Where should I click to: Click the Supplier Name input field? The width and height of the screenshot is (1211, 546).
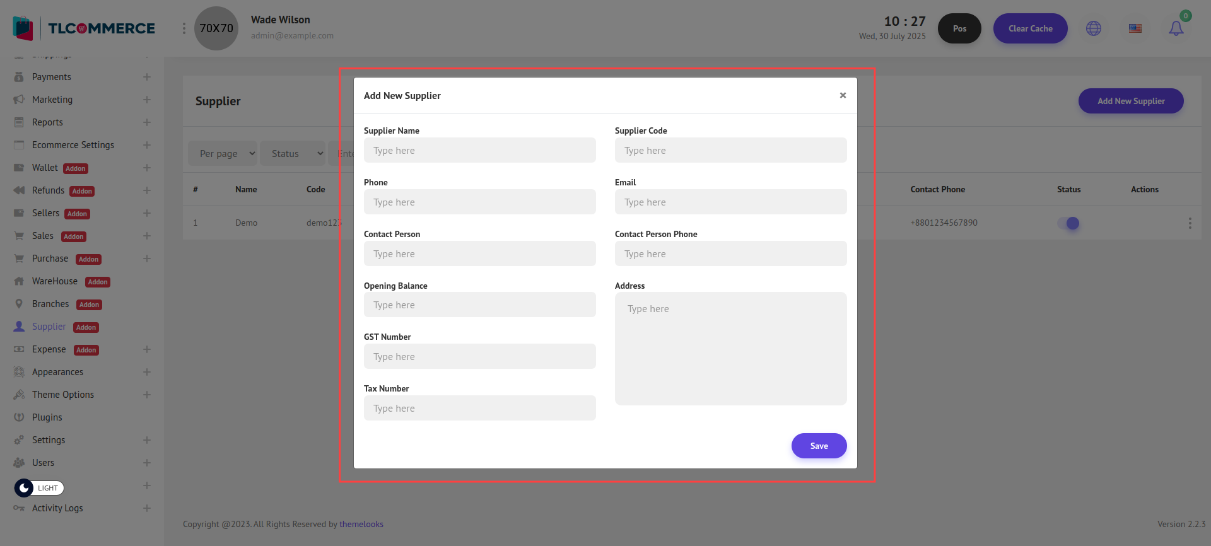[479, 151]
